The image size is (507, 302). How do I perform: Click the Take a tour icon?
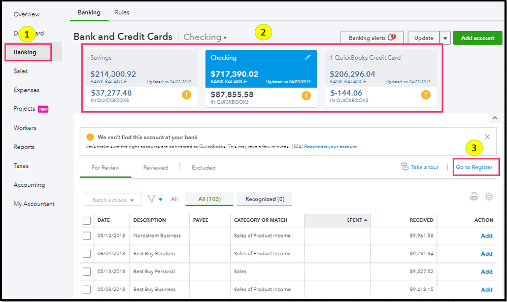tap(404, 167)
